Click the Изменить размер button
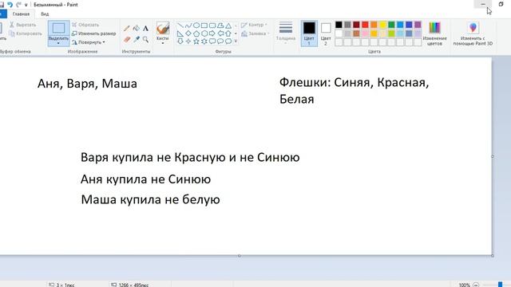The height and width of the screenshot is (287, 511). click(94, 33)
